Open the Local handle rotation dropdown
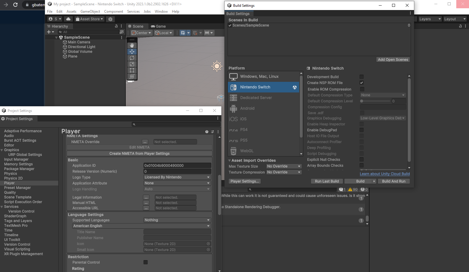The image size is (469, 272). [x=164, y=33]
